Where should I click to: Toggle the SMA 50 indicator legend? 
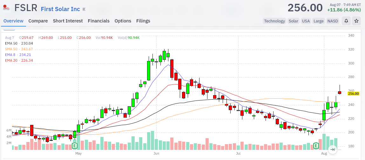19,49
